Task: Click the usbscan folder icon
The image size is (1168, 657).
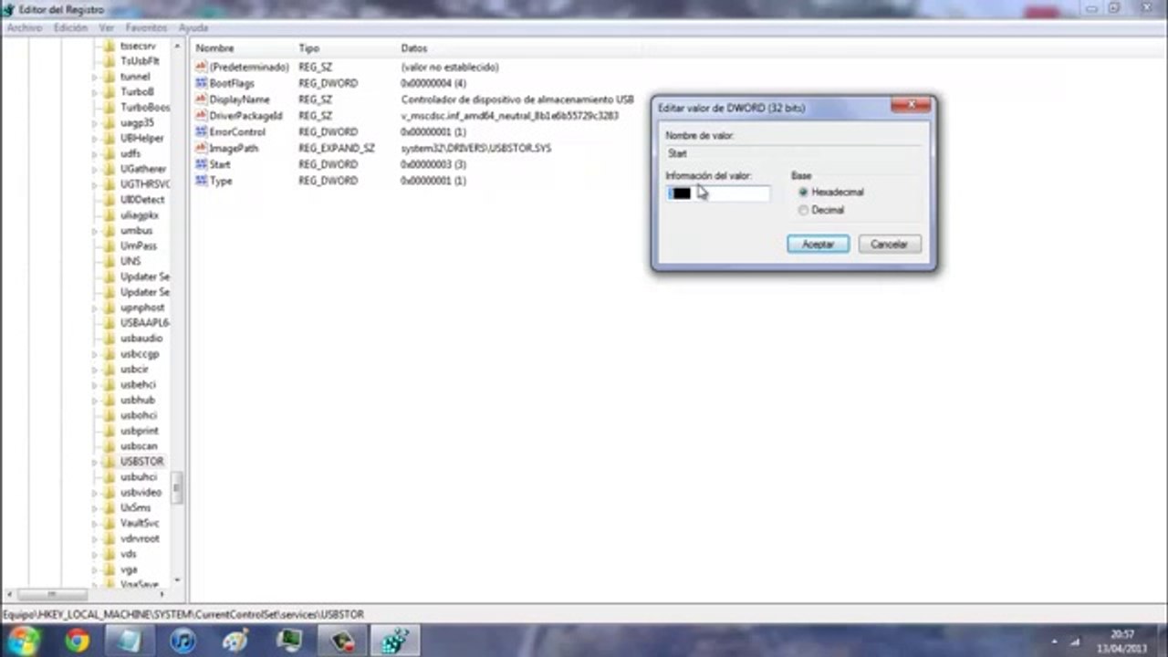Action: [x=109, y=446]
